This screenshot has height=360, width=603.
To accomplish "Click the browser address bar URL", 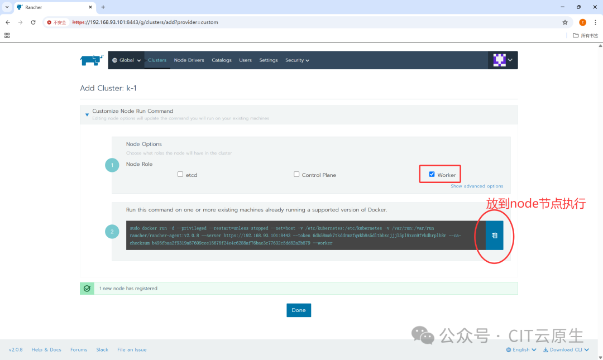I will [x=145, y=22].
